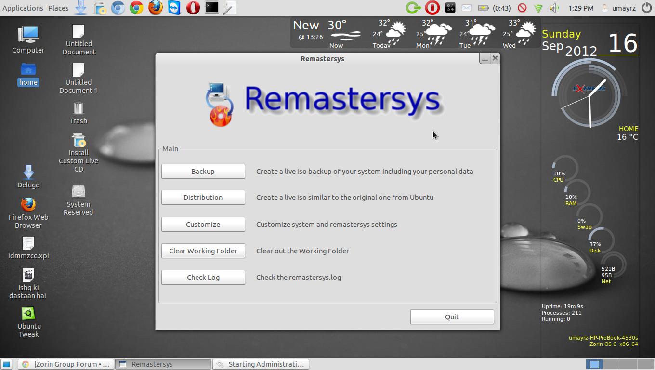Click the red shutdown button in the panel
This screenshot has width=655, height=370.
click(432, 8)
